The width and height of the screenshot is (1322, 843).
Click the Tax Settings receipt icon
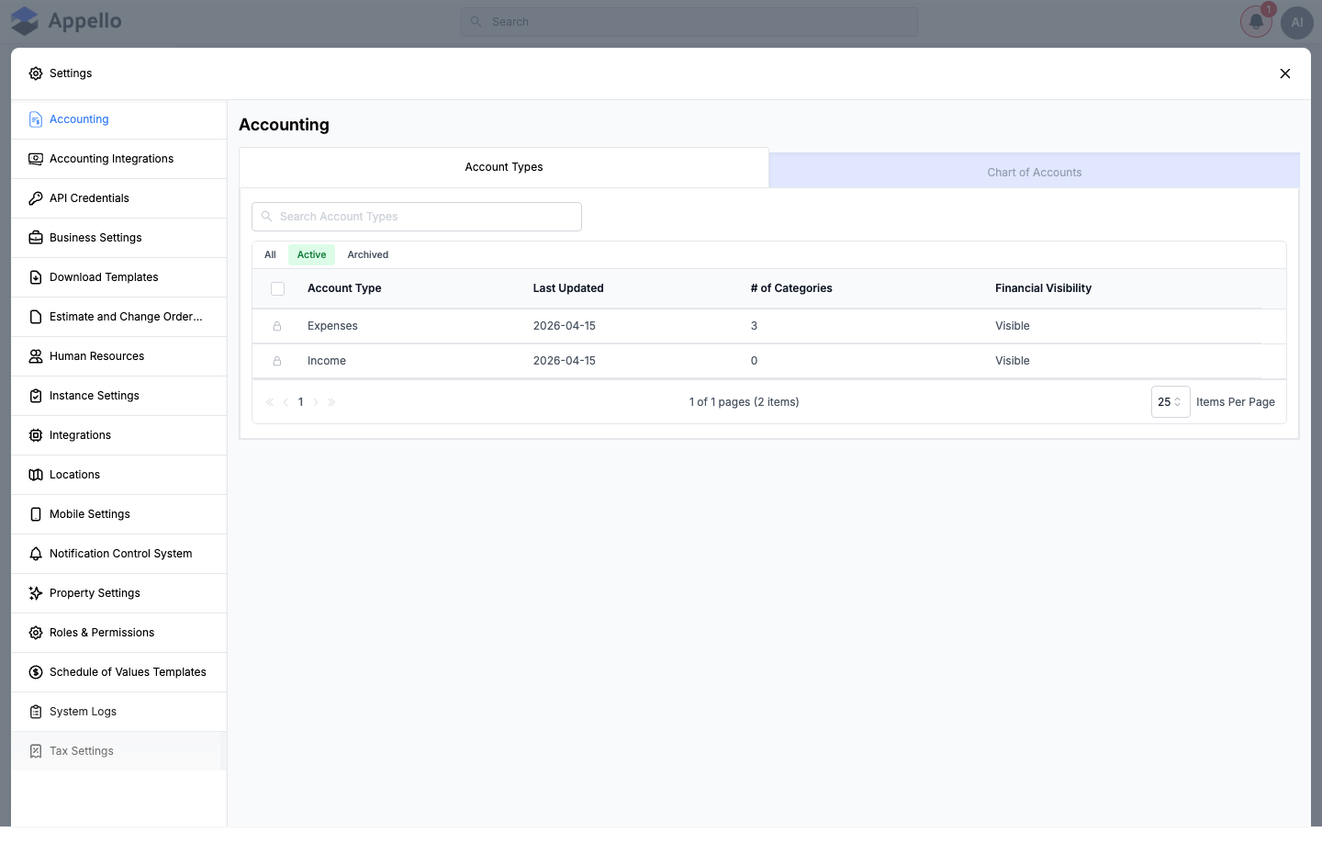click(36, 751)
